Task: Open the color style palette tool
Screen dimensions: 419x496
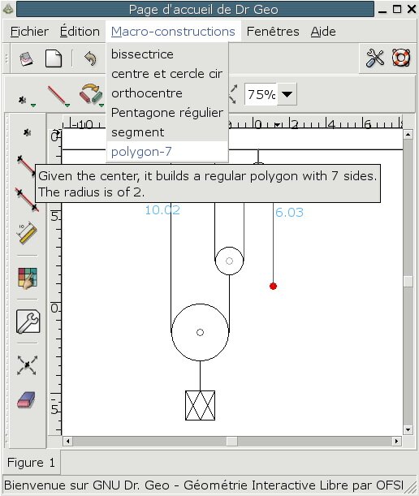Action: click(x=28, y=278)
